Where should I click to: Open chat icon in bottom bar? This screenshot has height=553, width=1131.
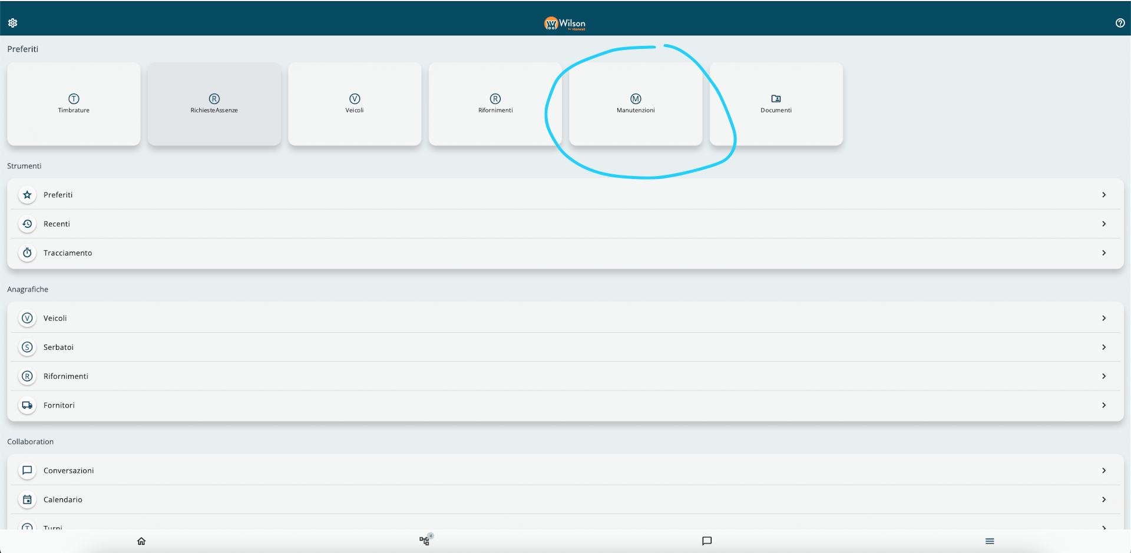(707, 541)
